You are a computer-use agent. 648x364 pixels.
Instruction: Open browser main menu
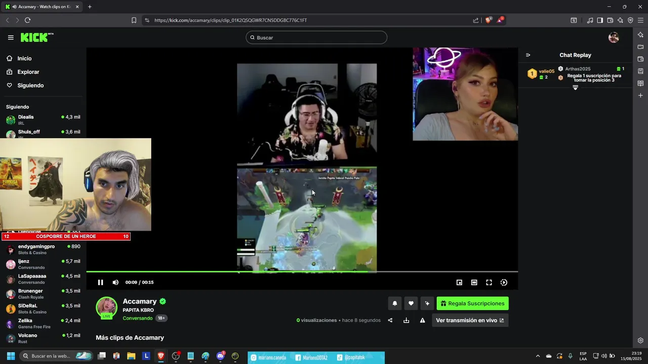[x=640, y=20]
